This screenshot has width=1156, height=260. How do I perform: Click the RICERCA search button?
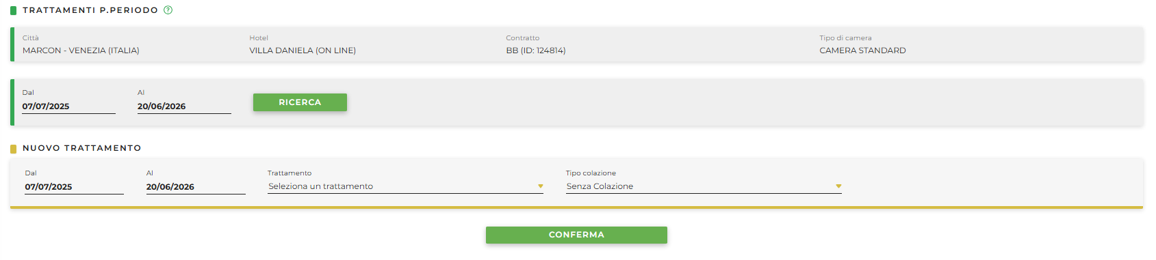[x=300, y=102]
